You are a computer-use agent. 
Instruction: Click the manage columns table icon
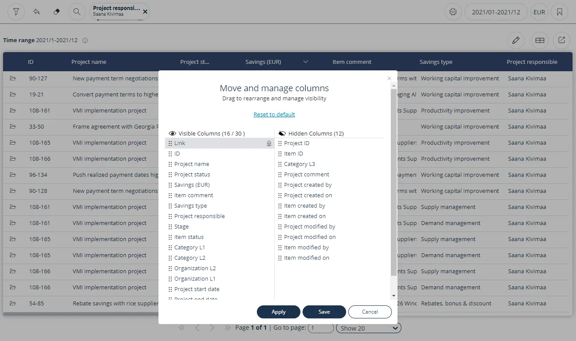tap(539, 40)
